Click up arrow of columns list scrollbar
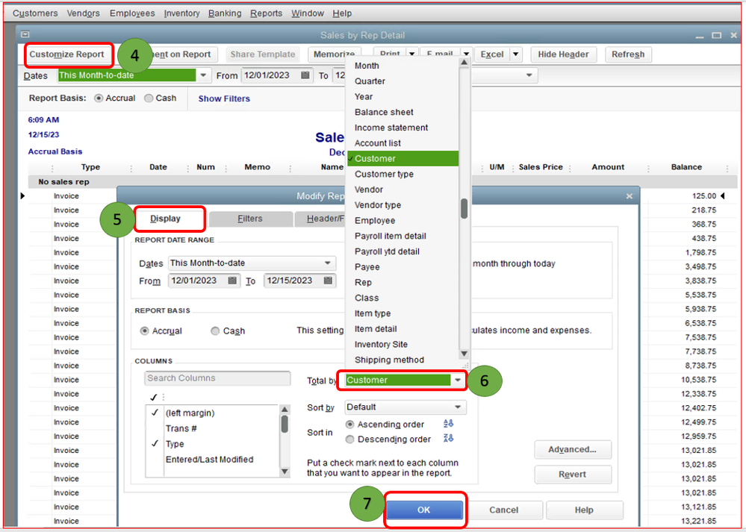Screen dimensions: 746x532 point(285,410)
